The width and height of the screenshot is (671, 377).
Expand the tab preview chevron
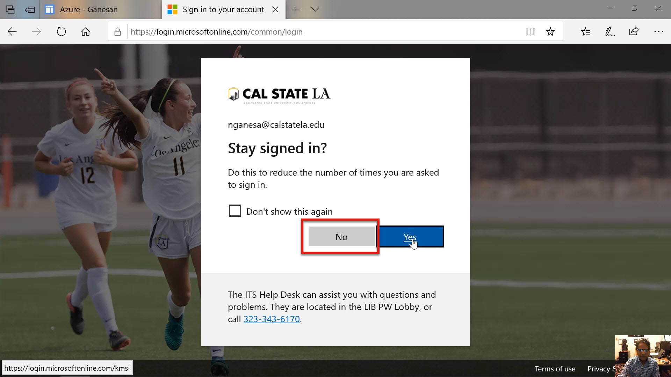click(315, 9)
